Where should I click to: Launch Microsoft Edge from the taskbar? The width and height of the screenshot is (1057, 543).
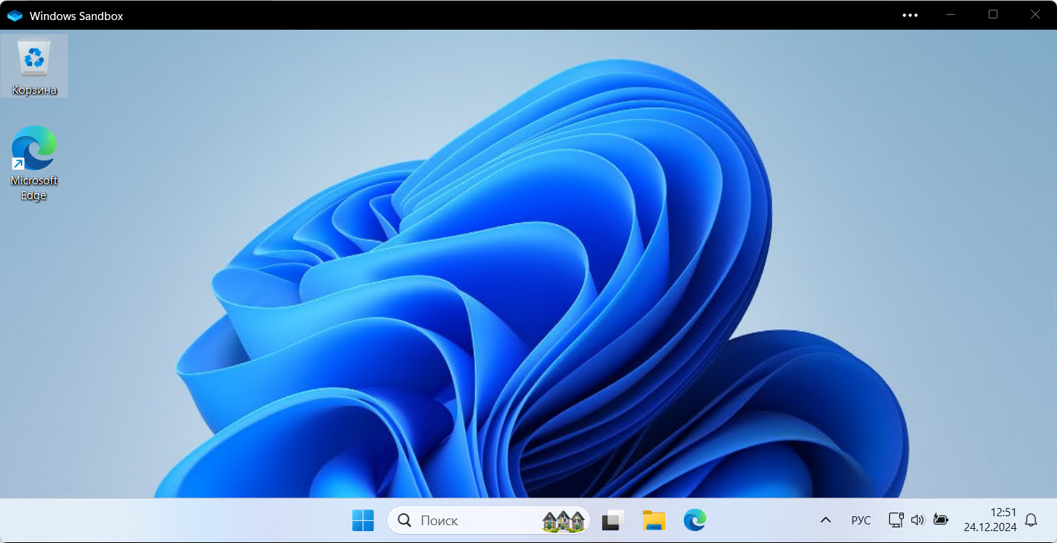695,521
